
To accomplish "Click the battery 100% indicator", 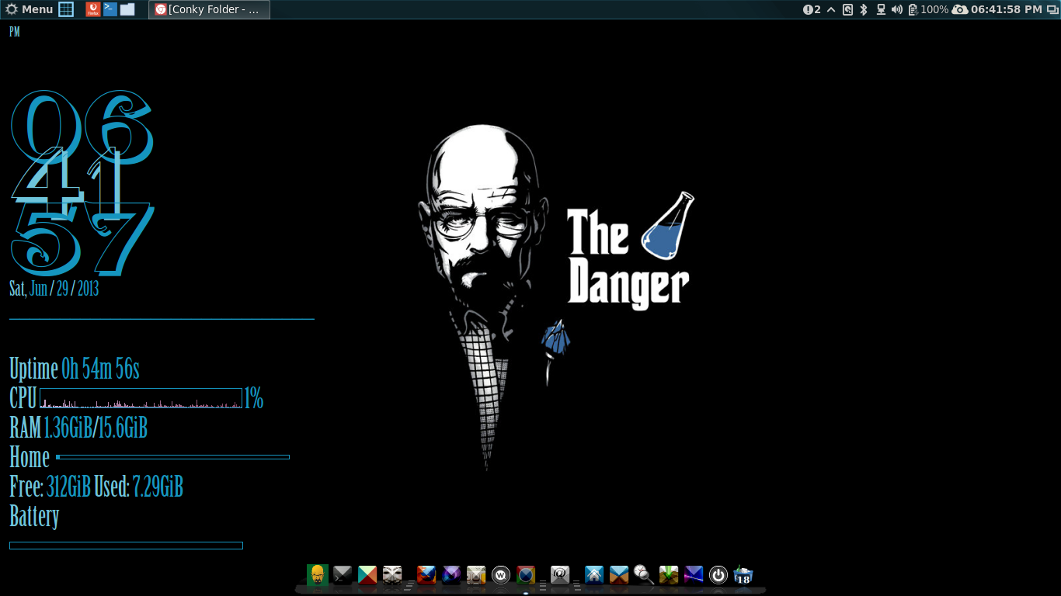I will point(928,9).
